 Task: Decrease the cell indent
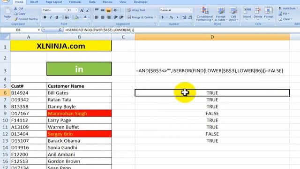point(115,17)
